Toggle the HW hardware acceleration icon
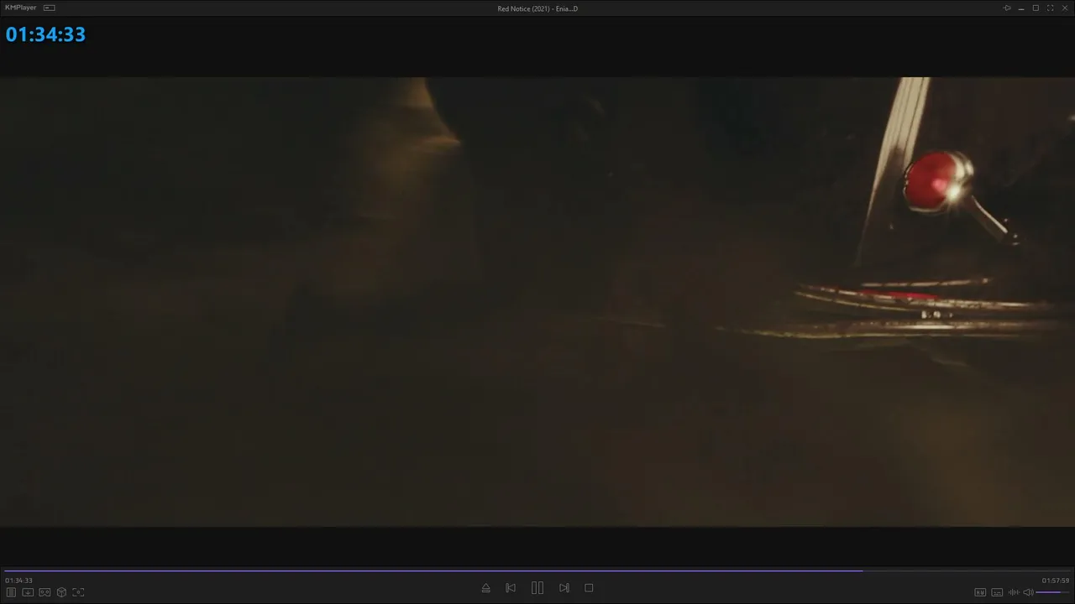The height and width of the screenshot is (604, 1075). click(x=980, y=592)
